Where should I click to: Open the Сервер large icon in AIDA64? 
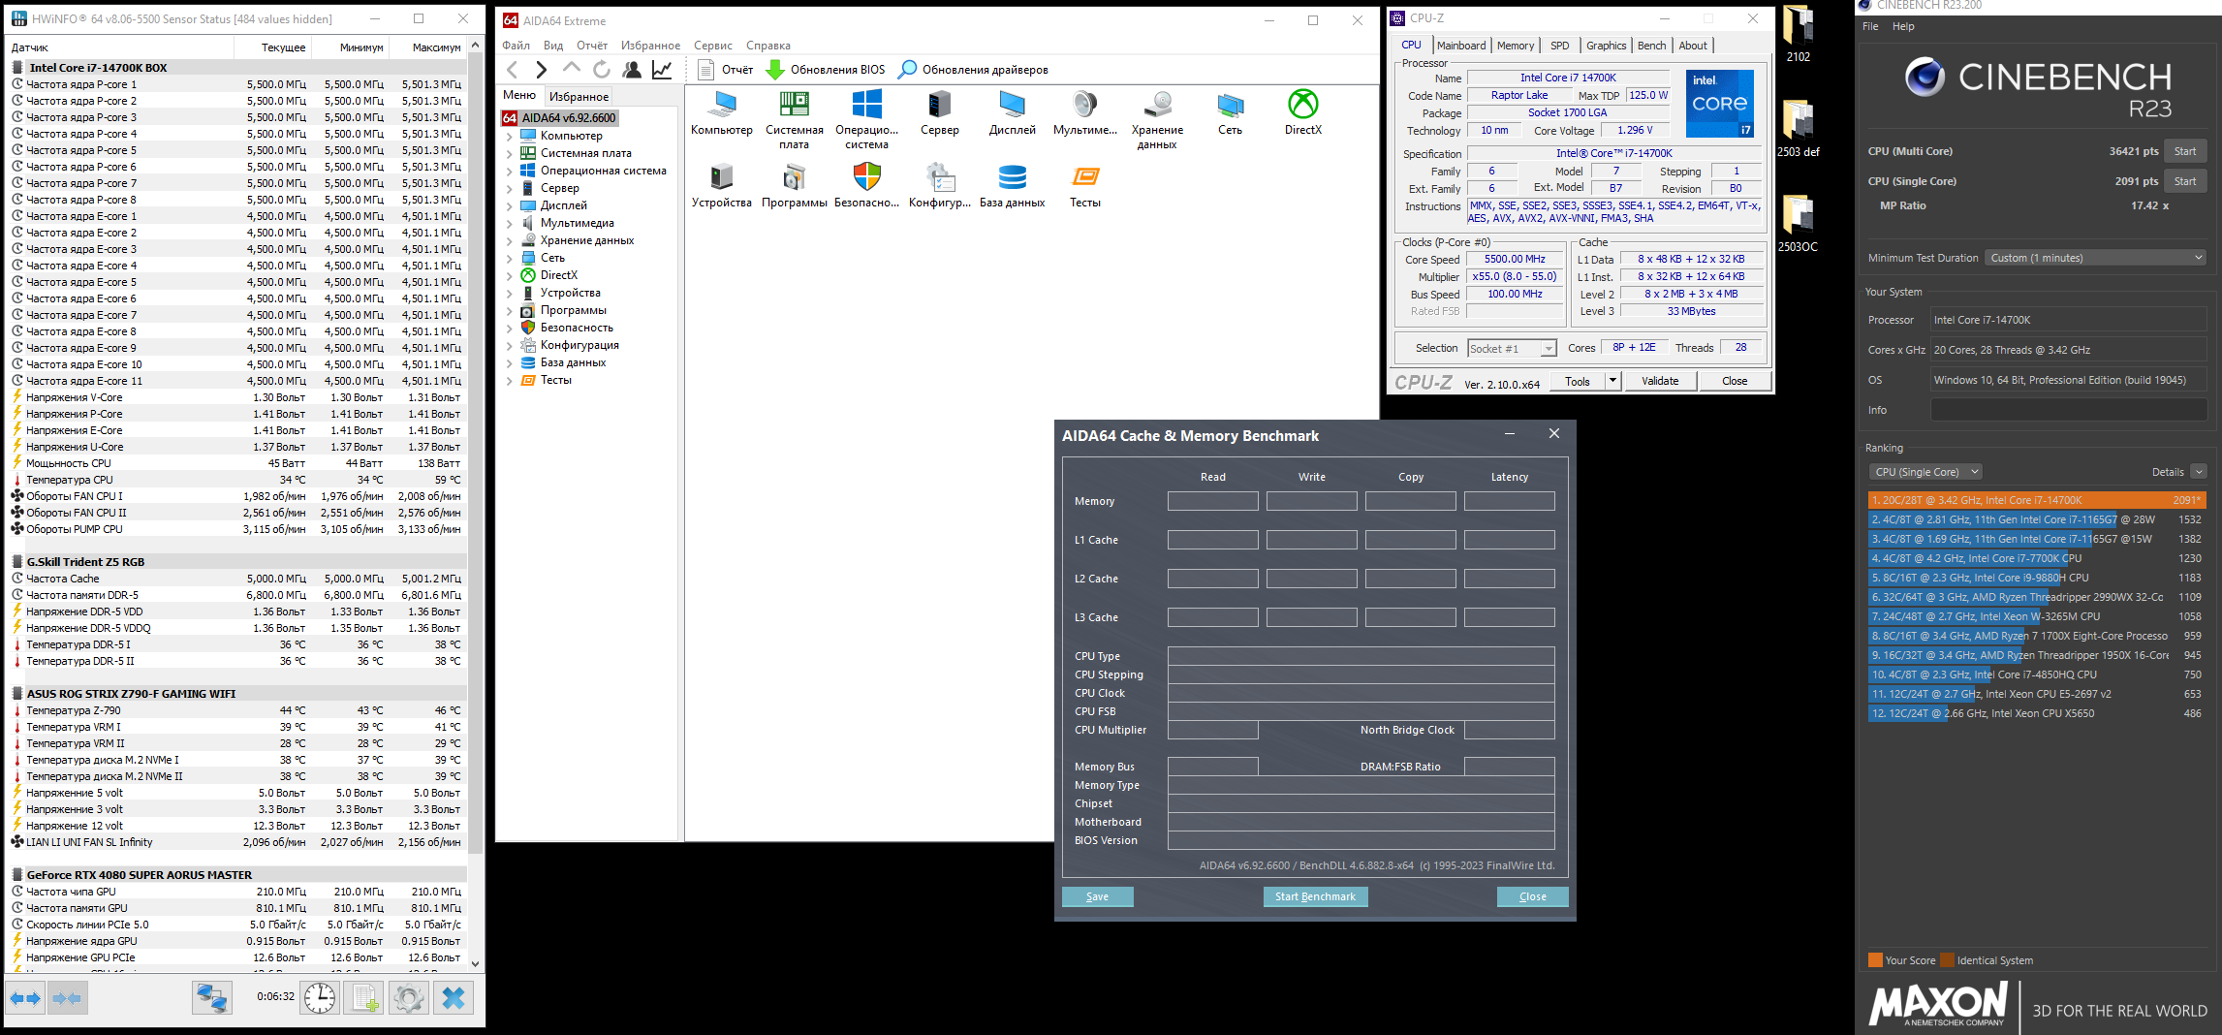point(939,112)
